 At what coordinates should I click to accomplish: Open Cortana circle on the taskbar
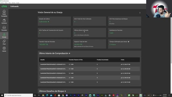point(35,95)
